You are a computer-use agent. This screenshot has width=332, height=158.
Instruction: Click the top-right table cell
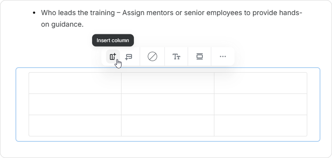coord(260,83)
